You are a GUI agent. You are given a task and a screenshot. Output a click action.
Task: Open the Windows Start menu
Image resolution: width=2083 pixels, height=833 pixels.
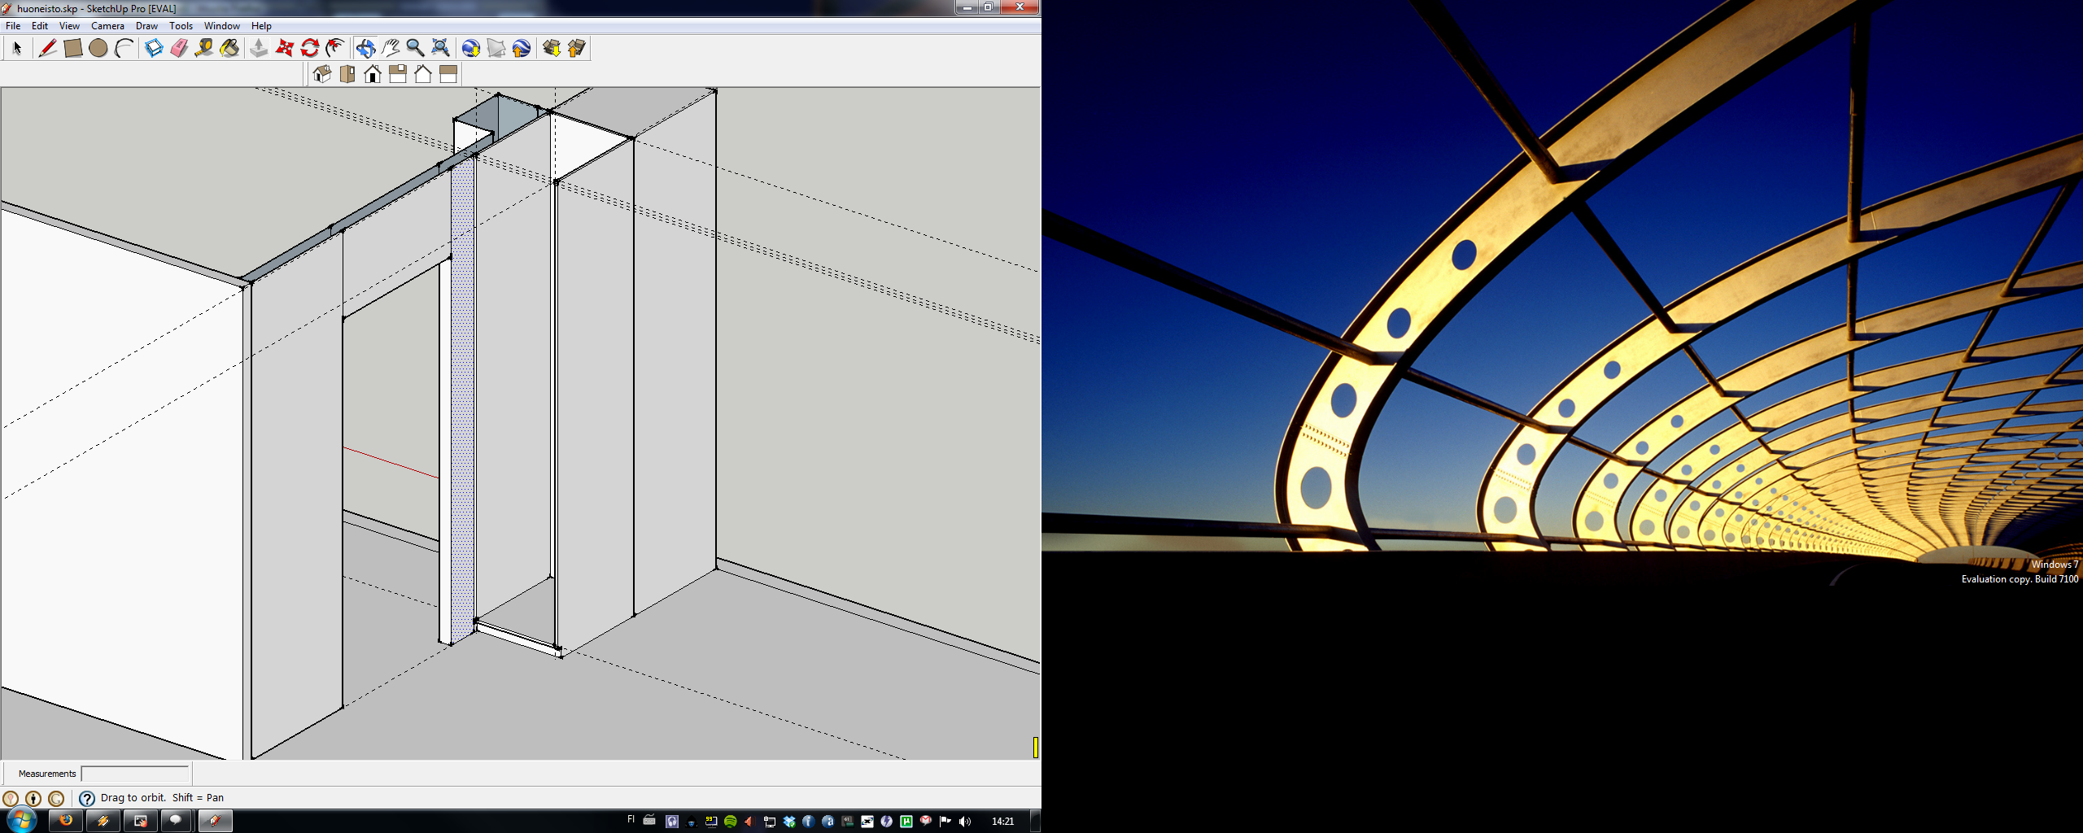tap(22, 820)
